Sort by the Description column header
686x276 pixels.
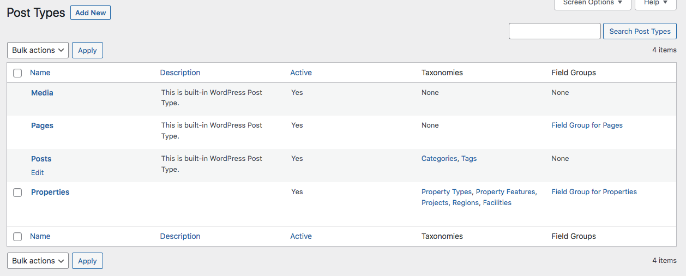[x=180, y=73]
